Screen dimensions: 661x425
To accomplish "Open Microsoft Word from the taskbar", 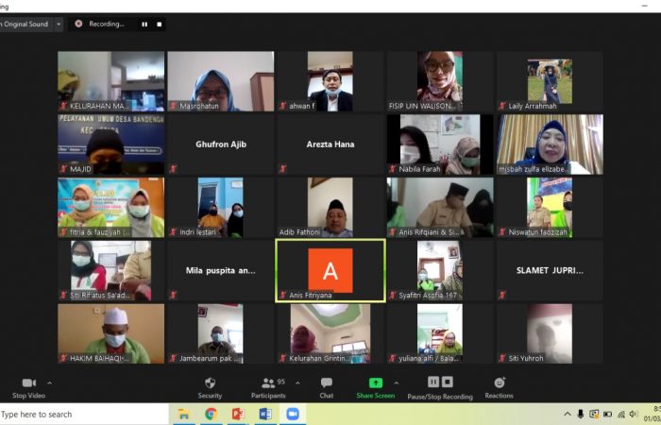I will point(264,414).
